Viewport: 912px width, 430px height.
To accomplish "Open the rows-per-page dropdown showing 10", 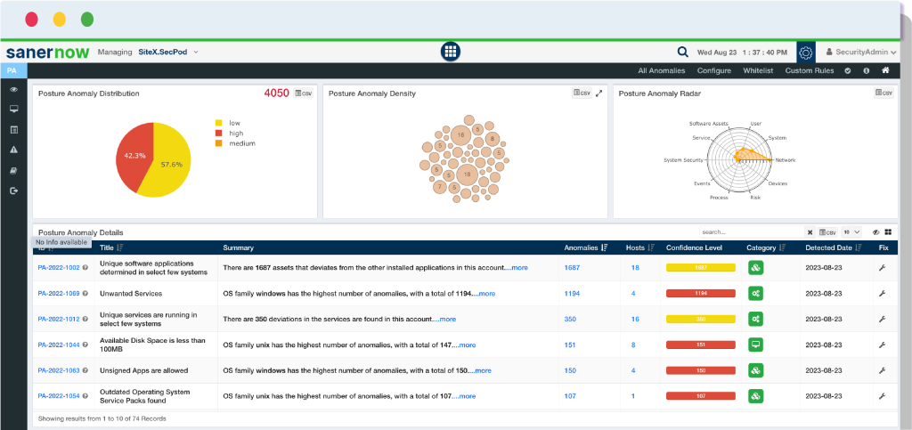I will (x=851, y=231).
